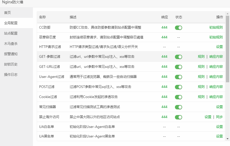230x146 pixels.
Task: Click 初始规则 for 恶意容忍度
Action: (x=216, y=37)
